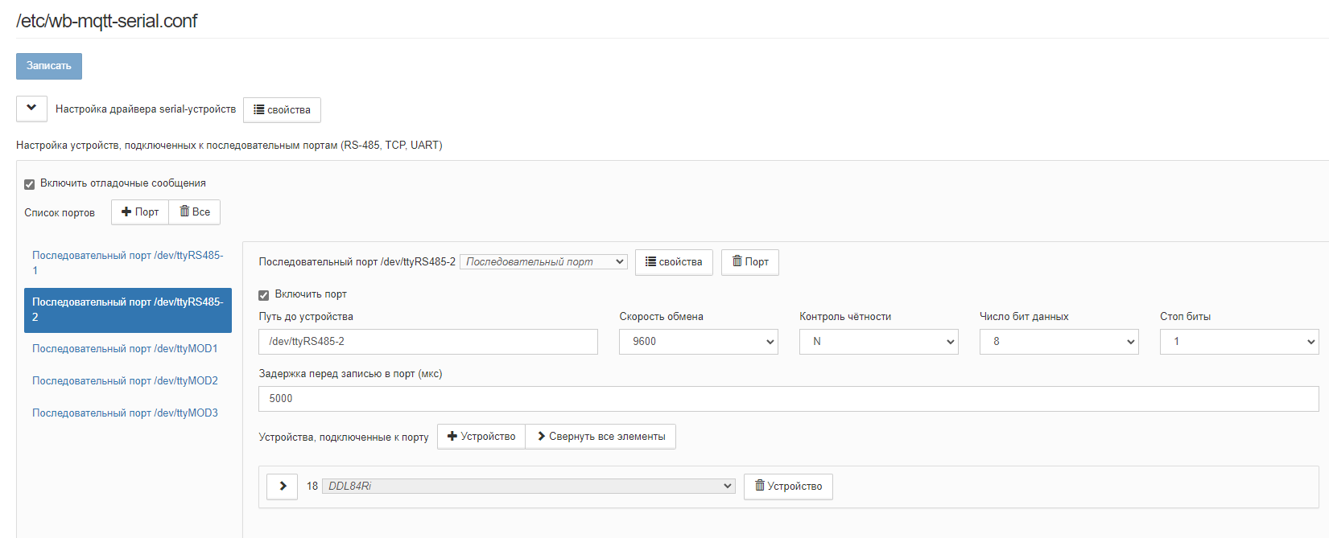Switch to the /dev/ttyMOD3 port tab
The width and height of the screenshot is (1329, 538).
tap(125, 413)
